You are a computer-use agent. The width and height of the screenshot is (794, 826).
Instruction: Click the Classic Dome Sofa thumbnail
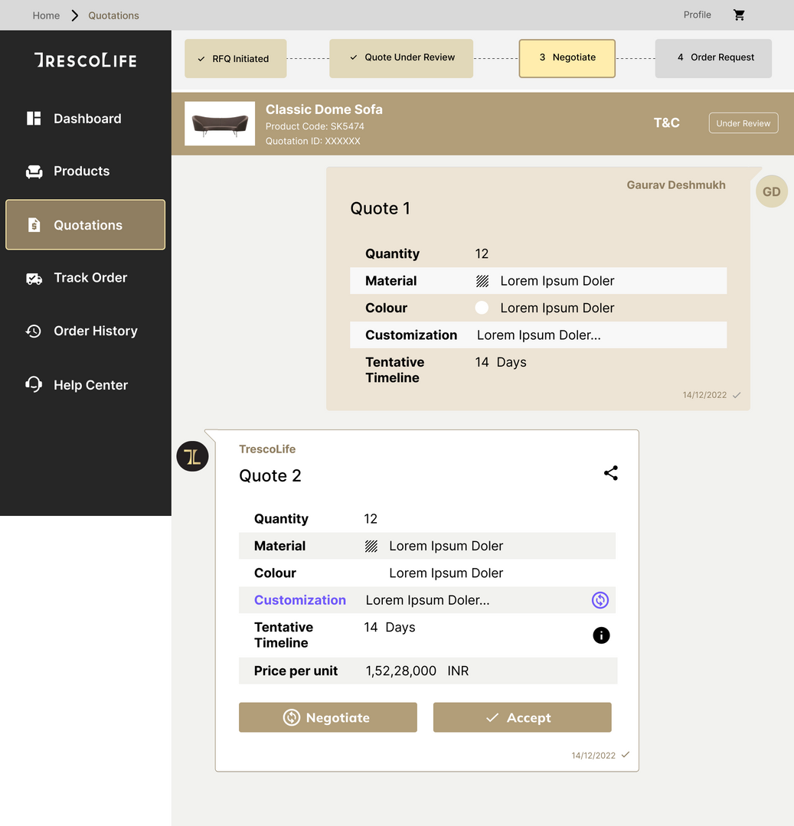click(x=220, y=123)
